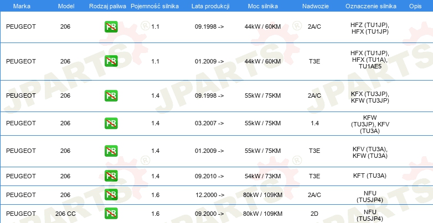Click the fuel icon in the 09.2010 row
This screenshot has height=223, width=433.
(x=111, y=176)
